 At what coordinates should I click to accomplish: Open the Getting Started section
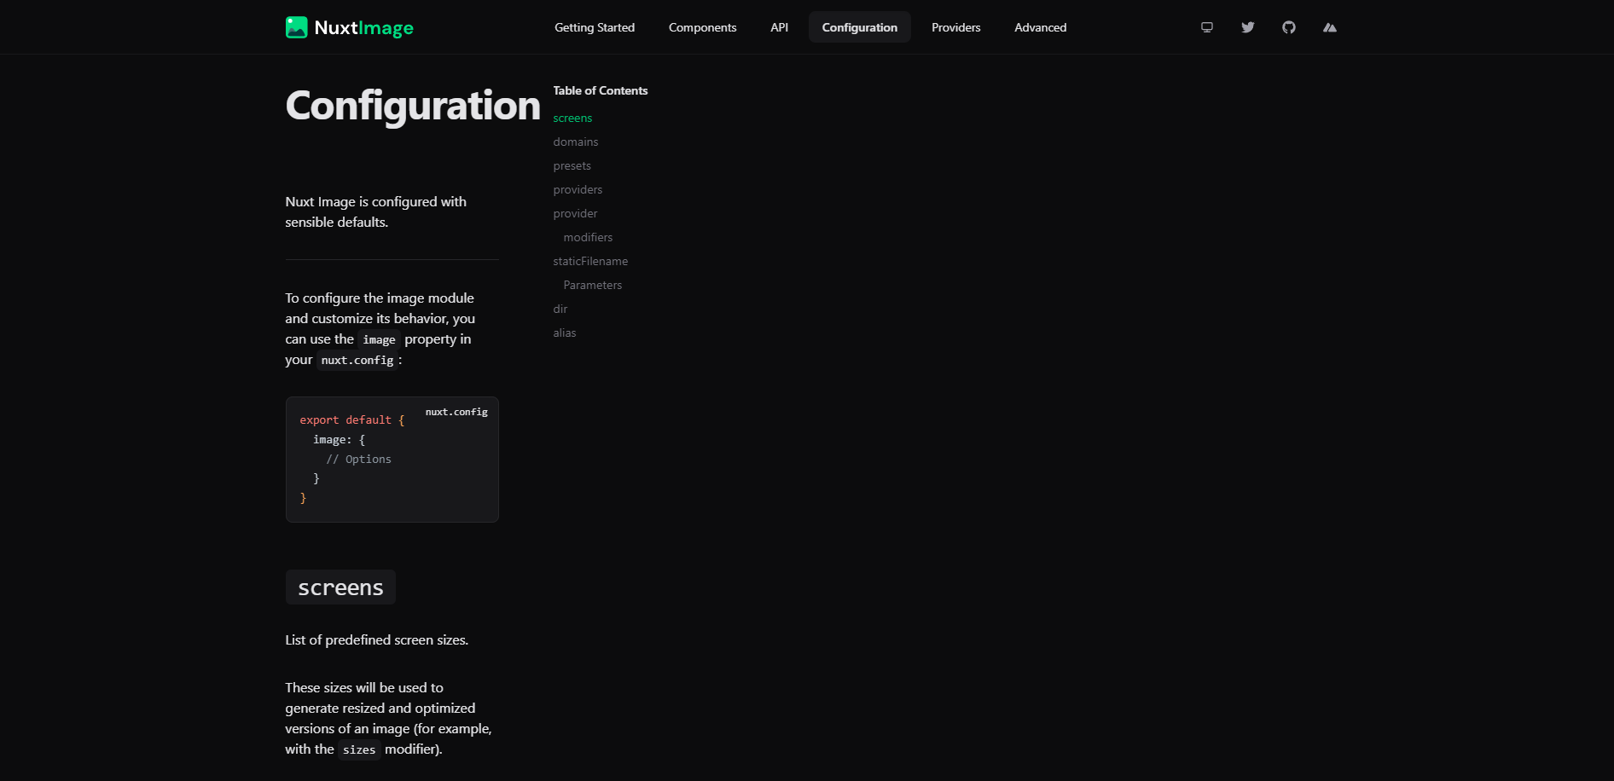tap(595, 26)
